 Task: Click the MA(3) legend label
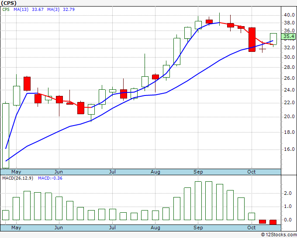53,10
